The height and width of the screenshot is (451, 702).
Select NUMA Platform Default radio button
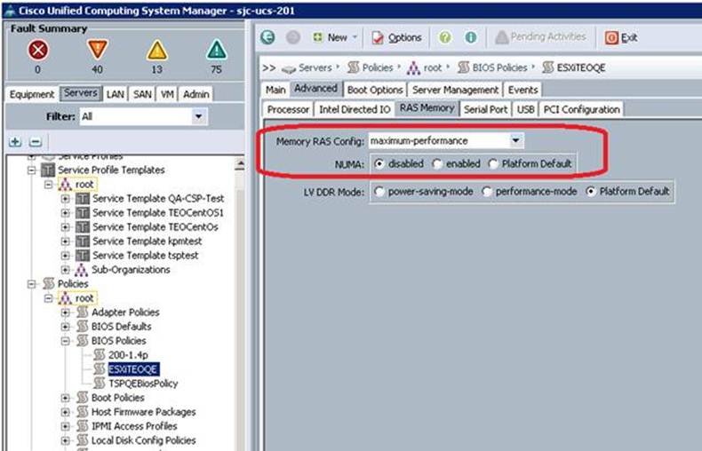(x=493, y=164)
